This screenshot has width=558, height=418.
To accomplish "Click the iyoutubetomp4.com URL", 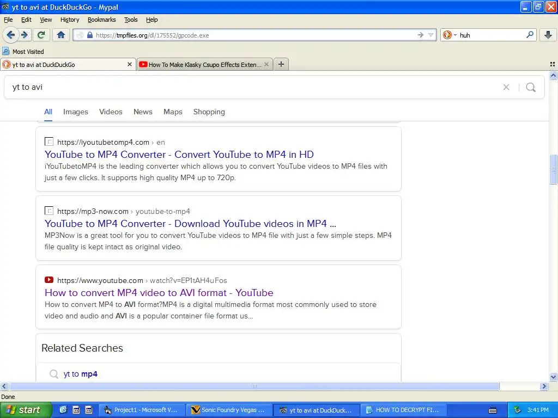I will 103,142.
